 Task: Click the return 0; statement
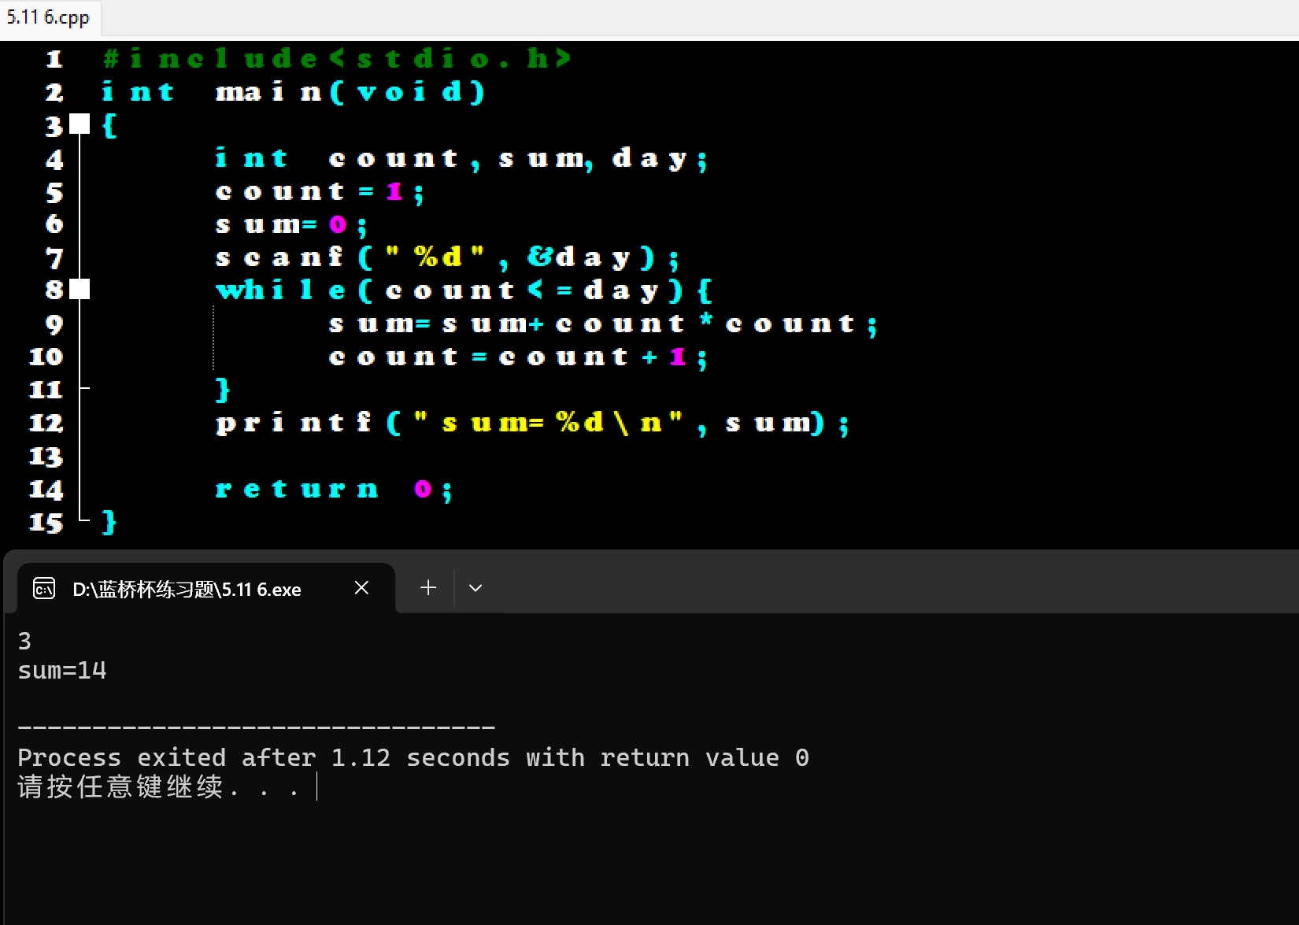pos(334,489)
